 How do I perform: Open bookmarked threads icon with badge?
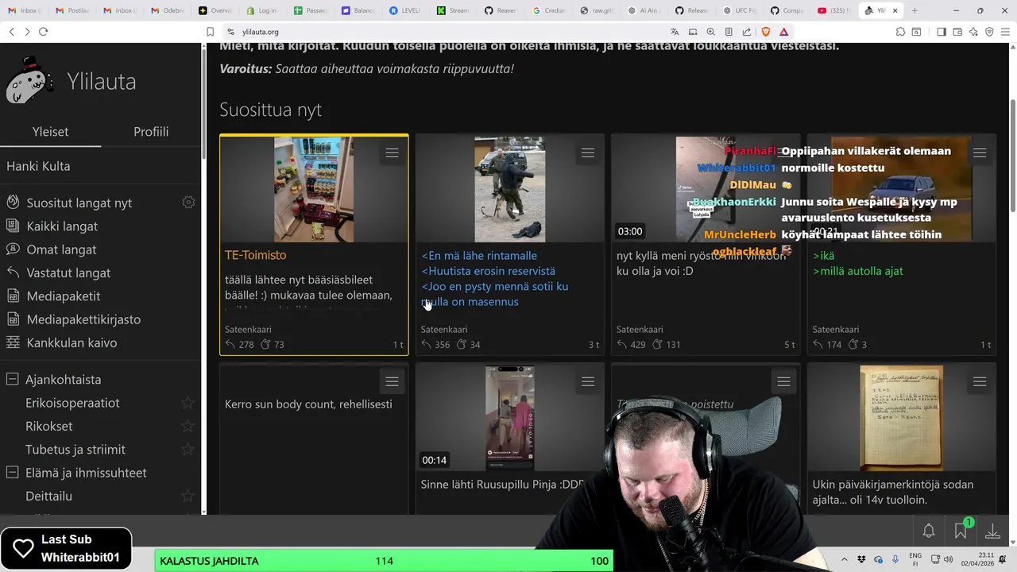click(961, 530)
